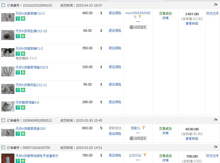Open product link 天然A货翡翠项链X10-5
Screen dimensions: 220x163
[32, 68]
